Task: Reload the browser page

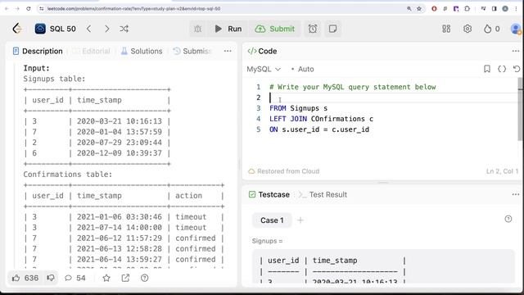Action: (29, 9)
